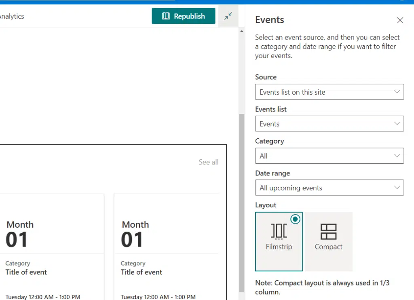Click the vertical scrollbar thumb
This screenshot has width=414, height=300.
(242, 203)
